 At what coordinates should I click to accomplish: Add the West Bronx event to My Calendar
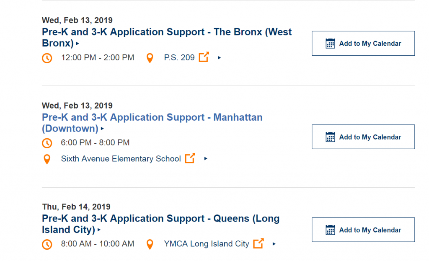(x=363, y=43)
